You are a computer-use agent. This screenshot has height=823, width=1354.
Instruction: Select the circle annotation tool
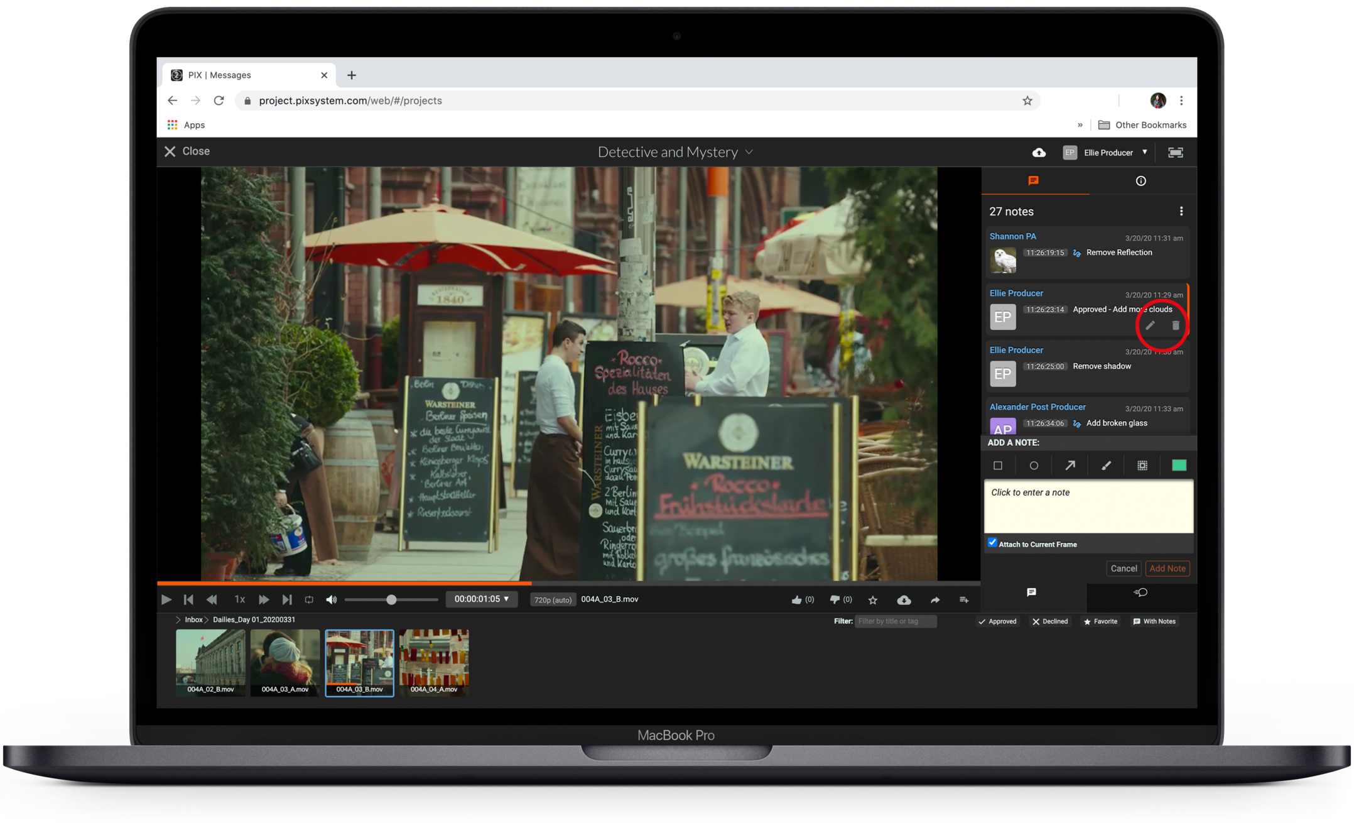tap(1034, 466)
